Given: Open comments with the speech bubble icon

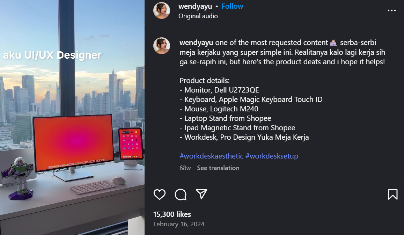Looking at the screenshot, I should [181, 194].
